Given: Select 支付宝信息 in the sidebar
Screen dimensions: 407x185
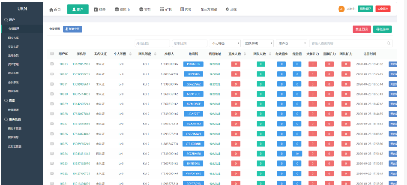Looking at the screenshot, I should tap(15, 146).
